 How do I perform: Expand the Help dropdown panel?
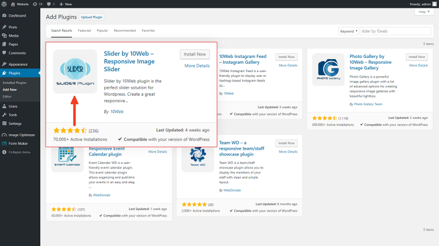(x=424, y=12)
